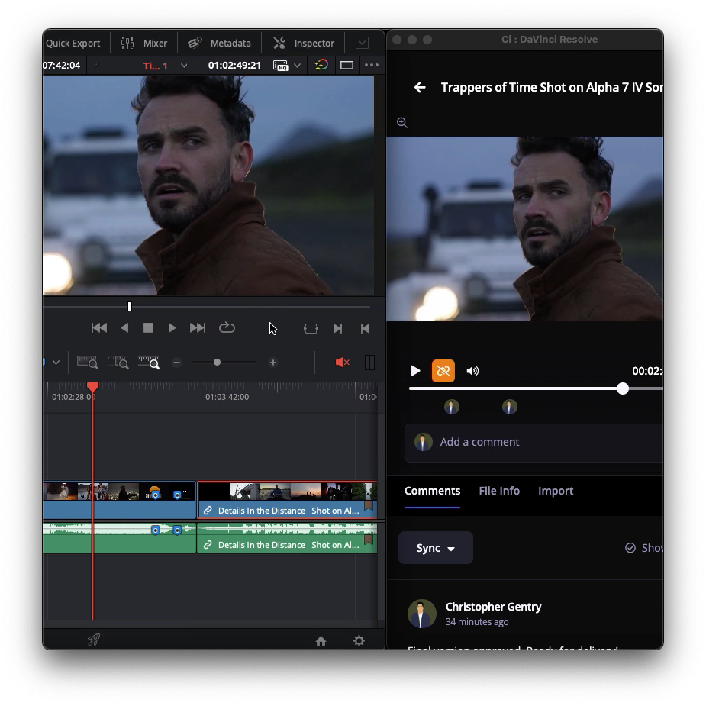The width and height of the screenshot is (706, 706).
Task: Click the link icon on the video clip
Action: tap(208, 511)
